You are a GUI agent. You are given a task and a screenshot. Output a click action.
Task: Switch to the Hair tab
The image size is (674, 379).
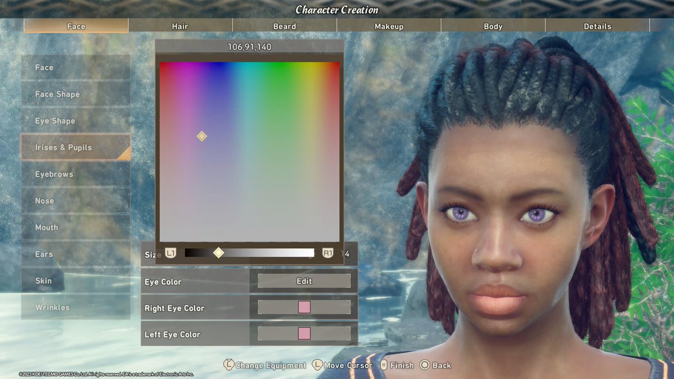[x=180, y=26]
